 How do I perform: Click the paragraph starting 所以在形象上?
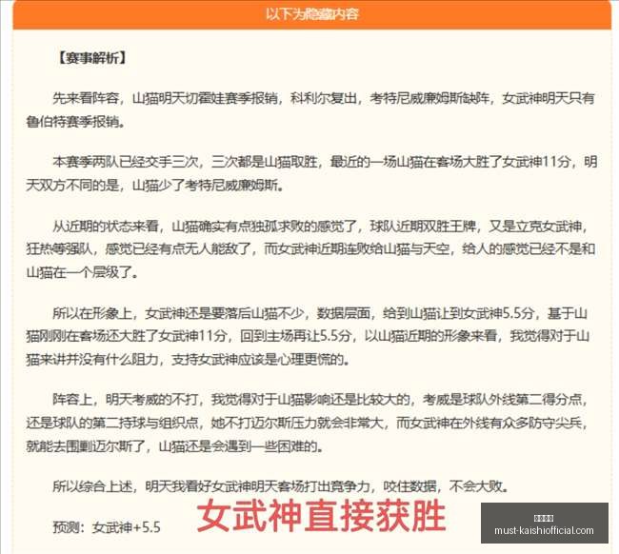(x=308, y=336)
